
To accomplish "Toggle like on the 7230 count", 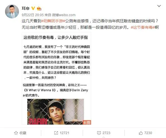I will [x=145, y=133].
